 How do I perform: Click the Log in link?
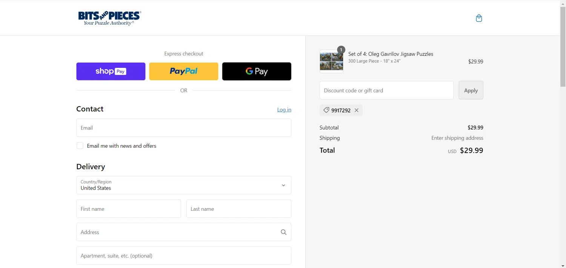coord(284,110)
